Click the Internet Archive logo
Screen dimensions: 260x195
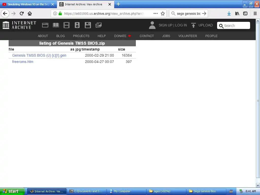click(19, 25)
